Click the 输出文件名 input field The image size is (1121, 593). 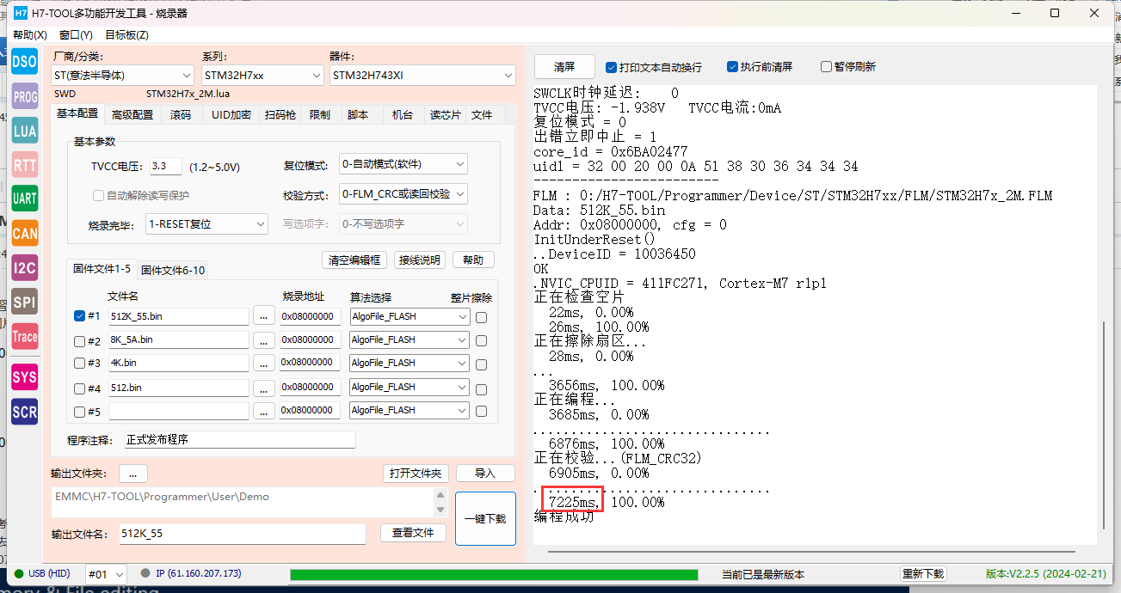tap(242, 534)
